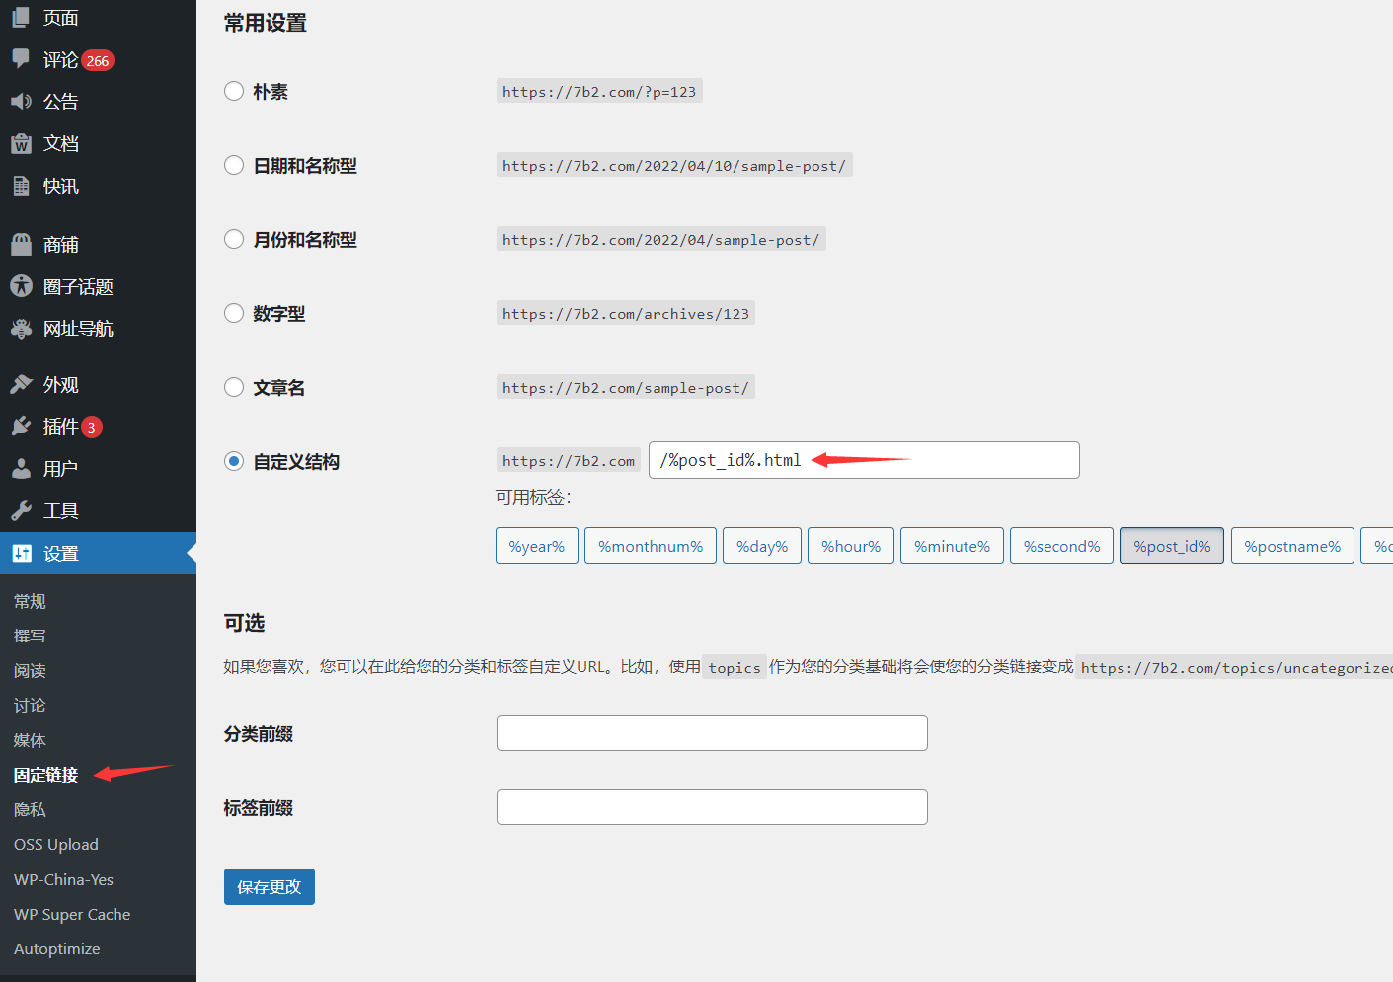Click the appearance paintbrush icon

pos(21,384)
